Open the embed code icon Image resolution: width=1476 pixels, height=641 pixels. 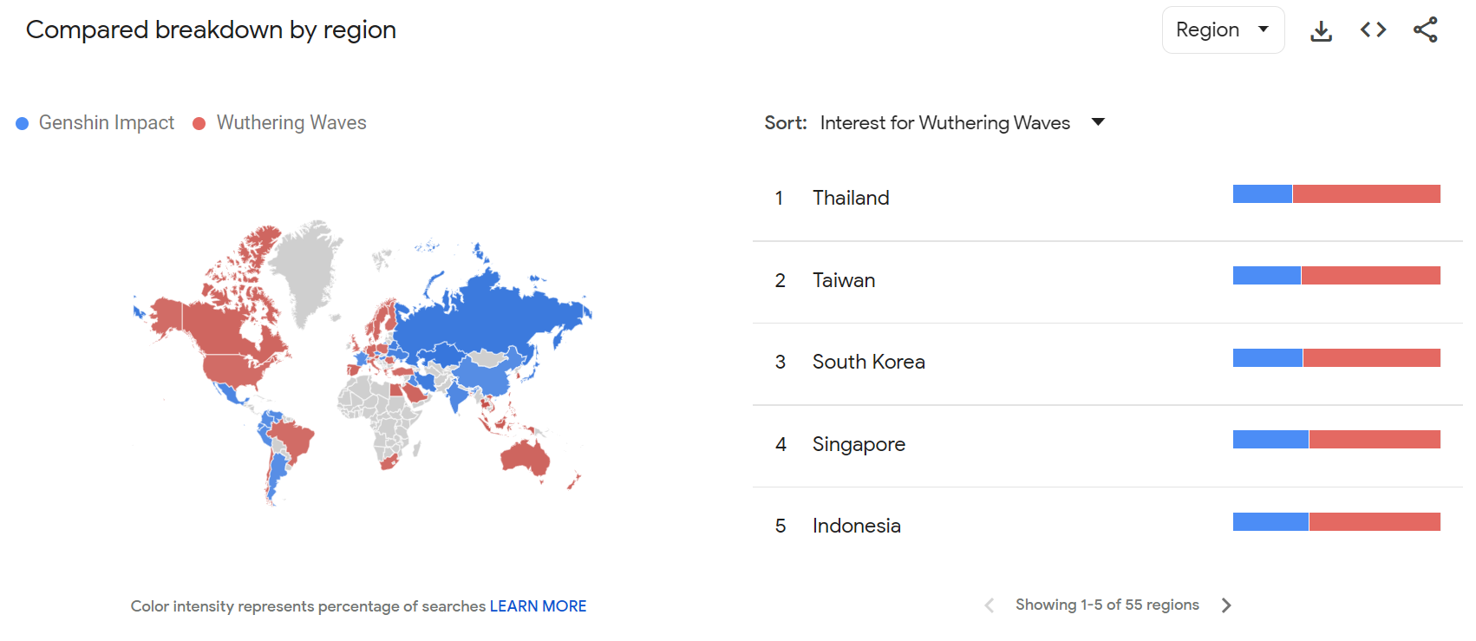(x=1373, y=30)
